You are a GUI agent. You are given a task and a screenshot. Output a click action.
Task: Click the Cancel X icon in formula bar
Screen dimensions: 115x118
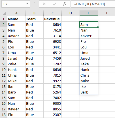[x=44, y=4]
